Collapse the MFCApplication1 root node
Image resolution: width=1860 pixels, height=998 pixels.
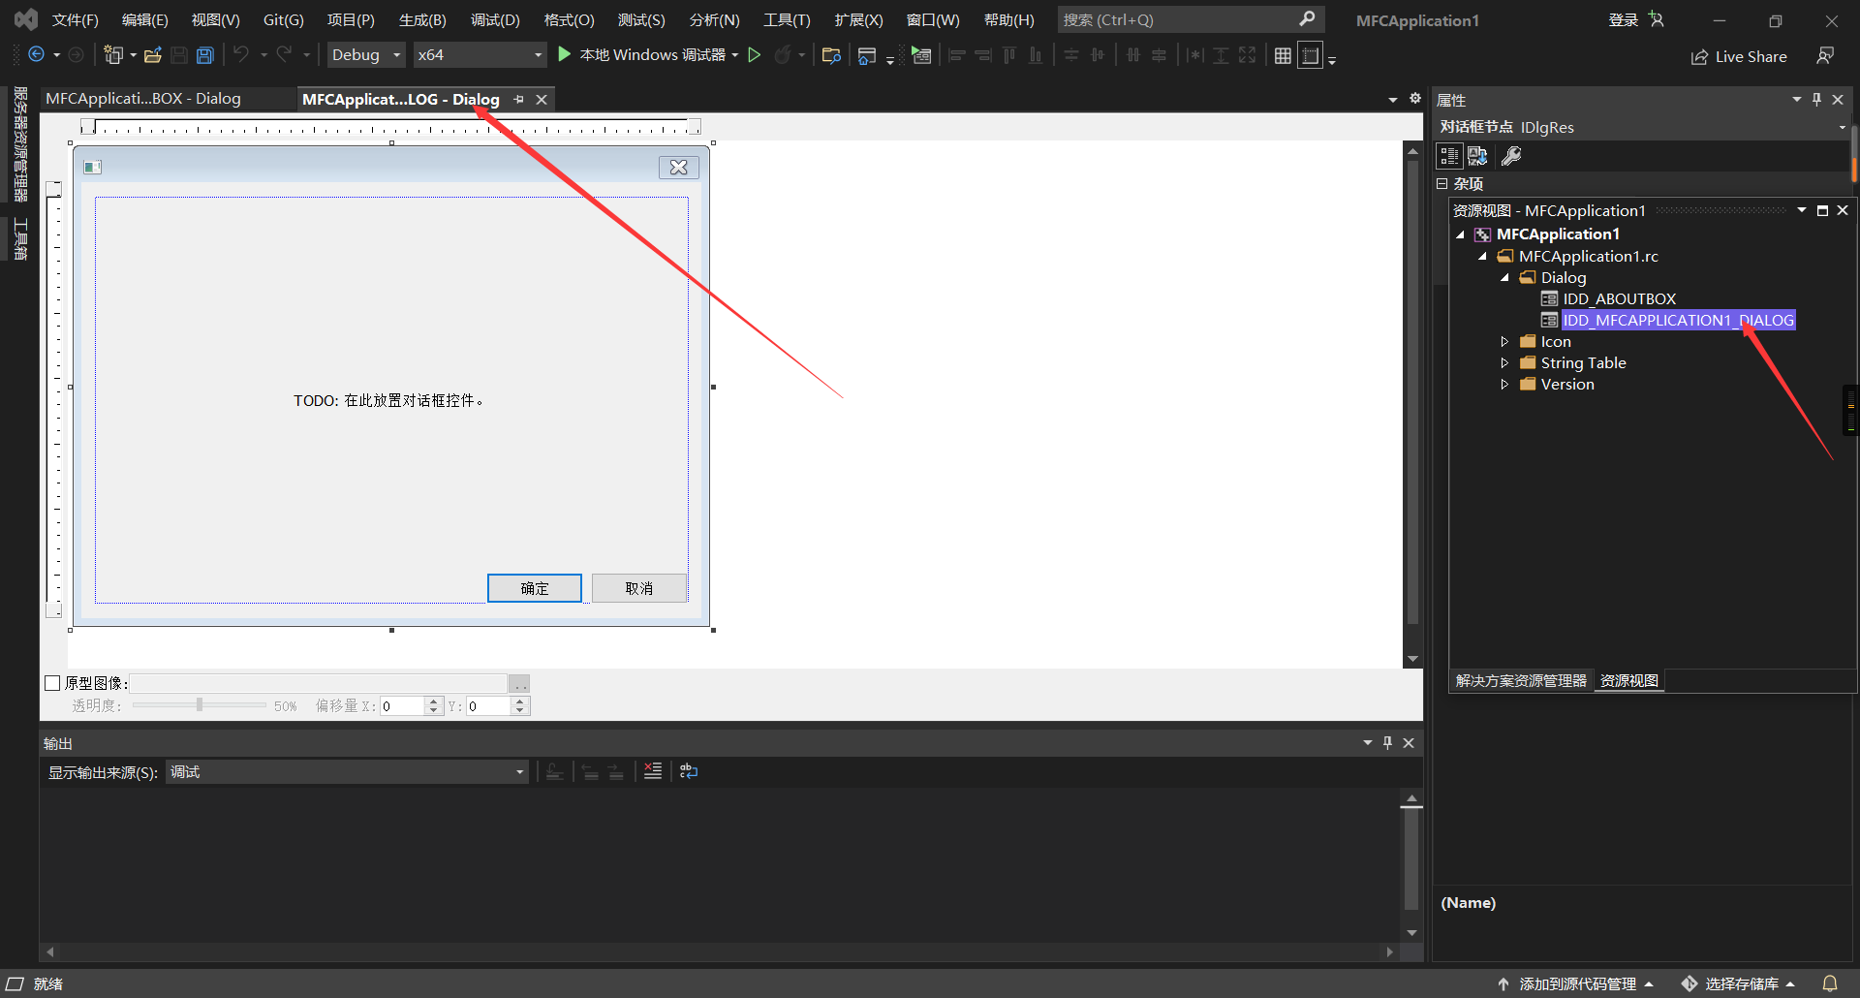coord(1460,234)
